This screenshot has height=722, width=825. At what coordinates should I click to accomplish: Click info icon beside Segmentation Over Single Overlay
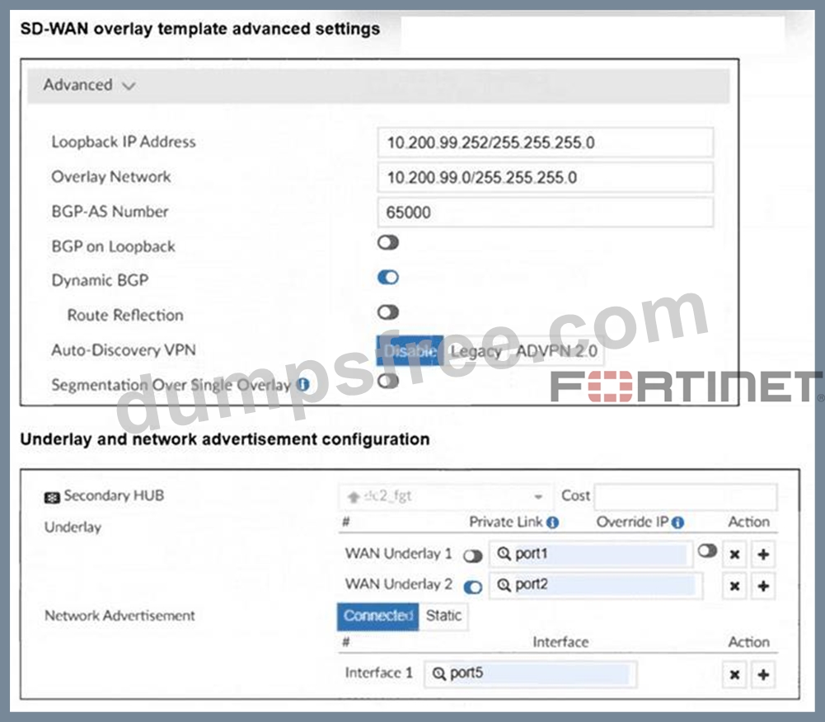pyautogui.click(x=303, y=385)
